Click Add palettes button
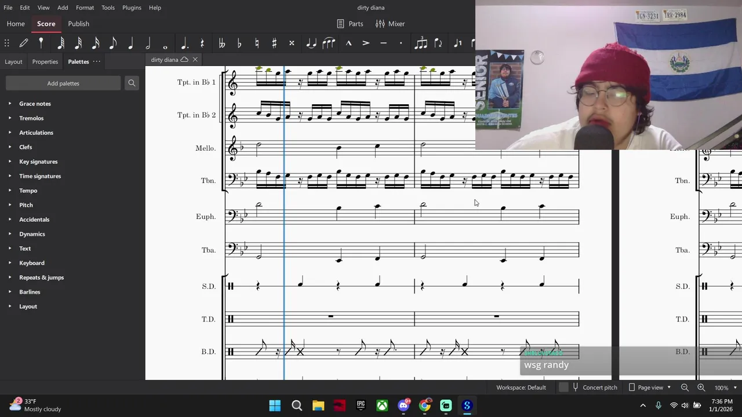742x417 pixels. click(63, 83)
